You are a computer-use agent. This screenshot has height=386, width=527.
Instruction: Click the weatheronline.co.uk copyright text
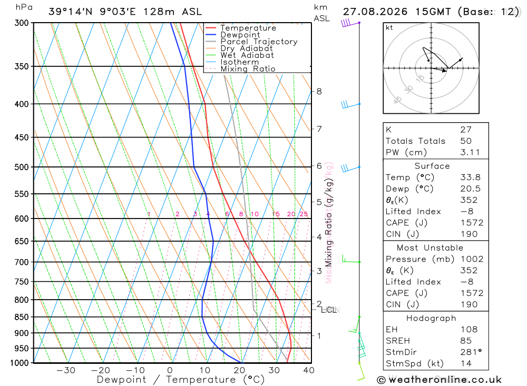[x=440, y=380]
